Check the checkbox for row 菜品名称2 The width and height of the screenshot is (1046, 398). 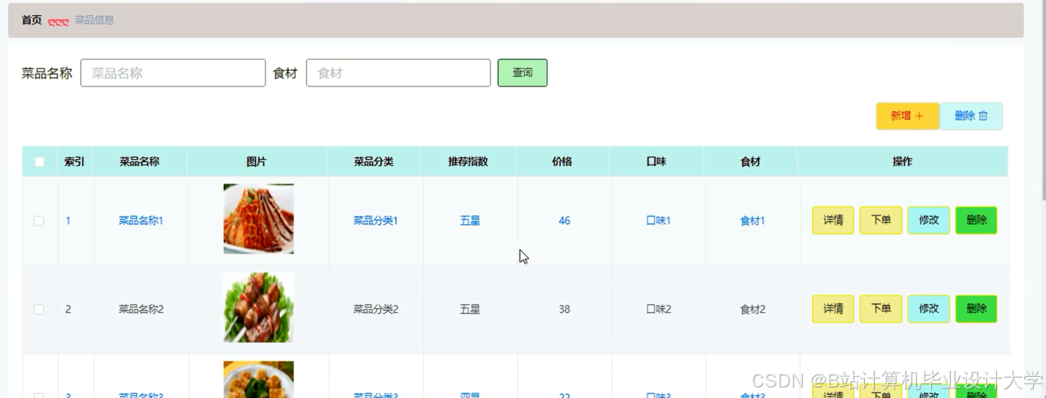39,309
